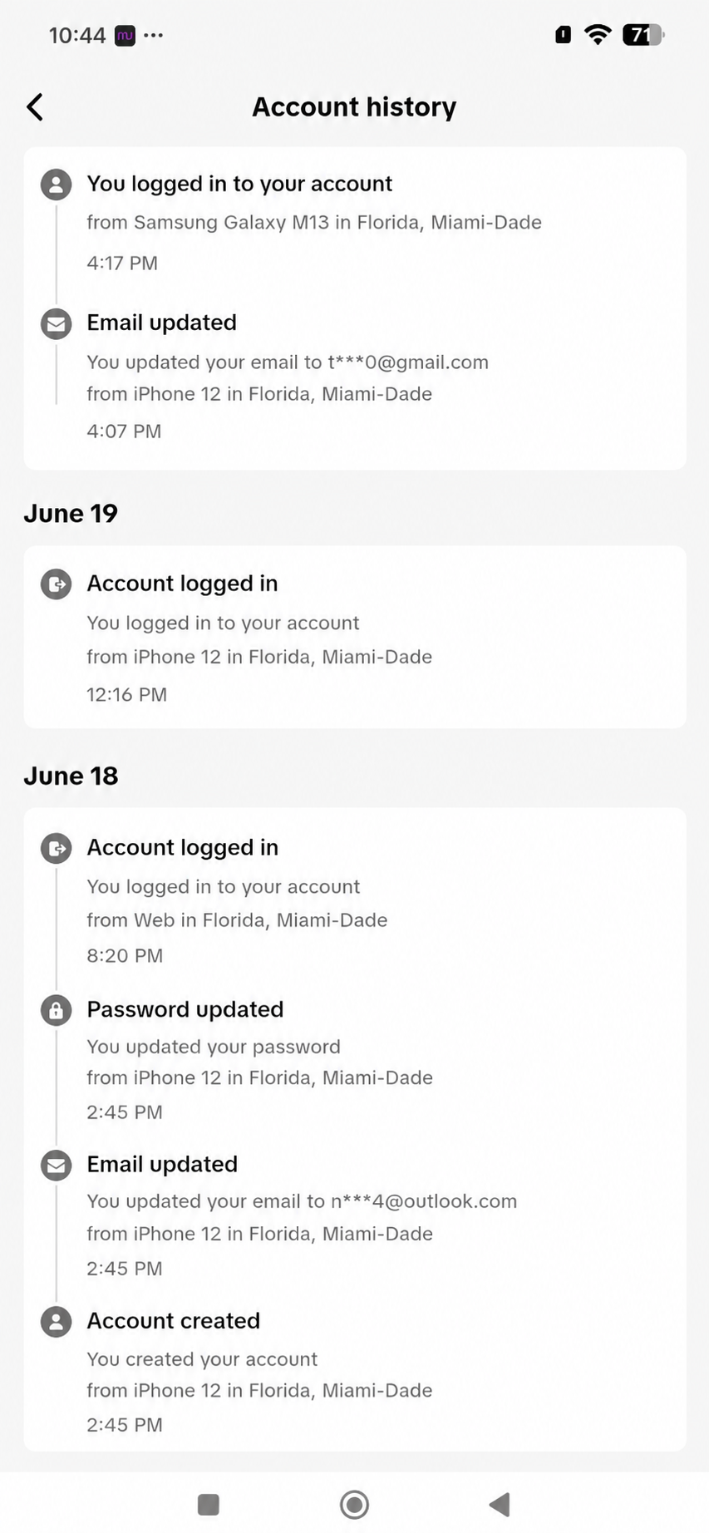Tap the Account history title
This screenshot has height=1533, width=709.
point(354,106)
